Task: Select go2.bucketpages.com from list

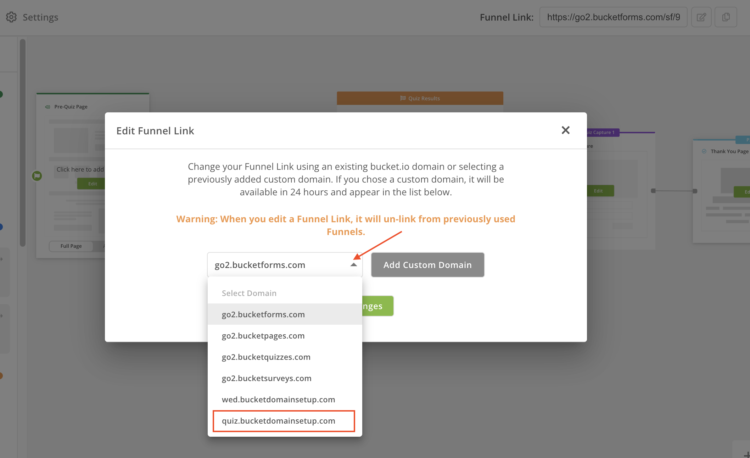Action: click(263, 336)
